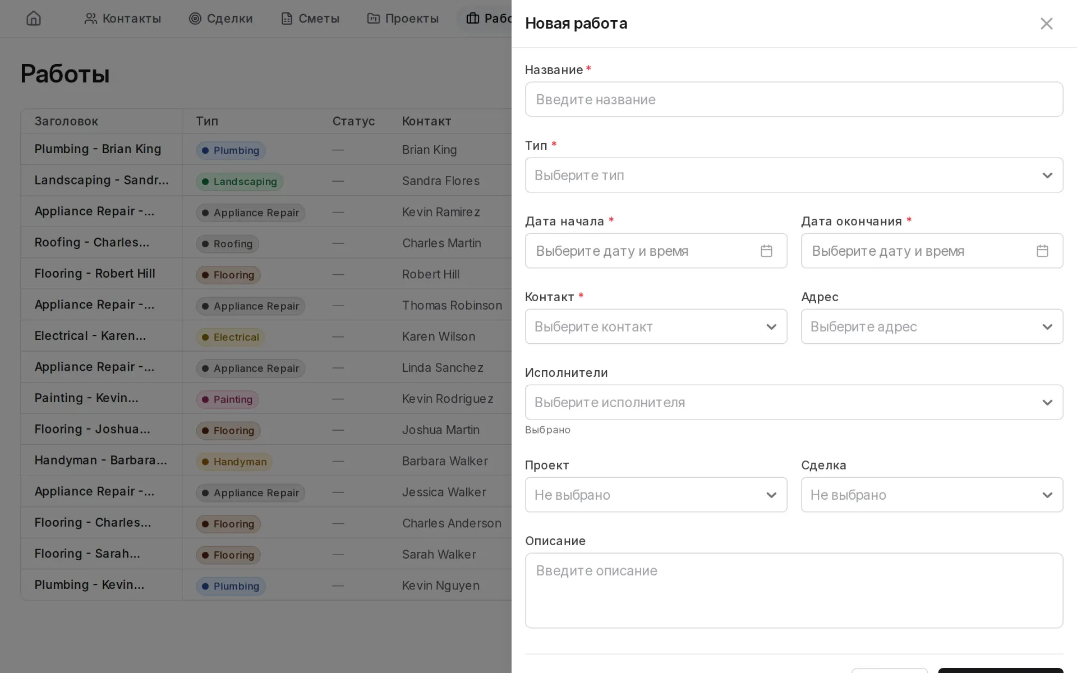Click contact Kevin Nguyen

440,586
